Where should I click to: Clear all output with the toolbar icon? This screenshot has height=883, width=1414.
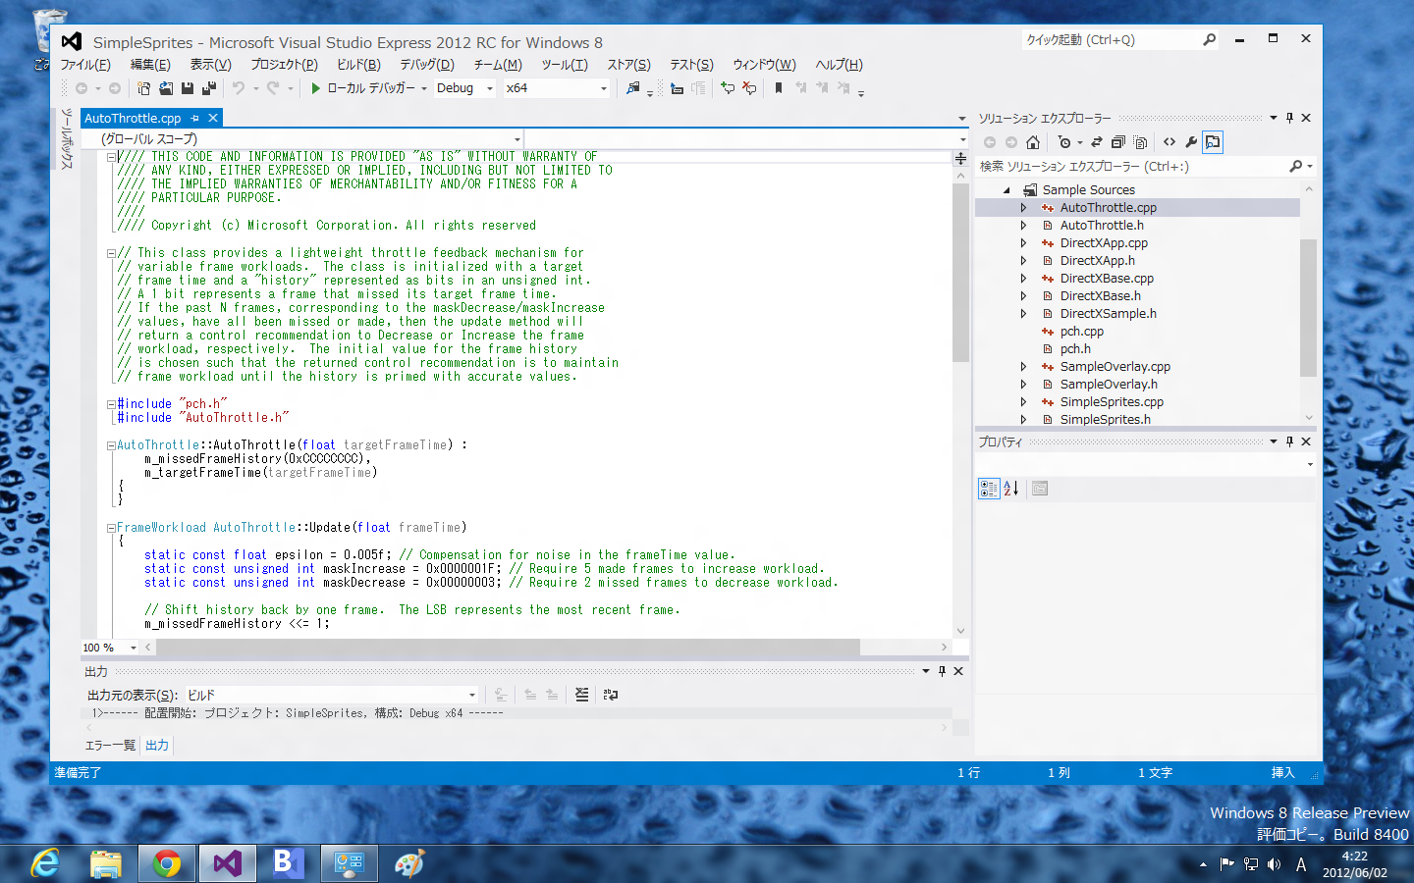[x=581, y=695]
